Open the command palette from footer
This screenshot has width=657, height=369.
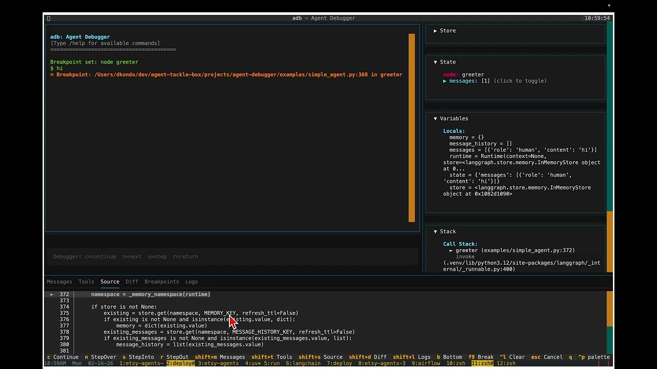click(x=594, y=357)
